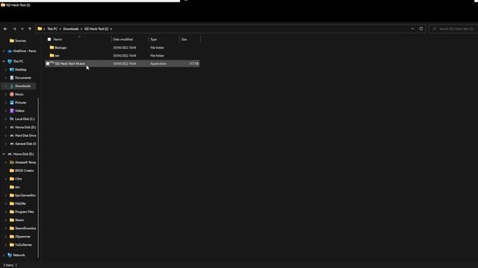The width and height of the screenshot is (478, 268).
Task: Sort by the Date modified column header
Action: coord(122,39)
